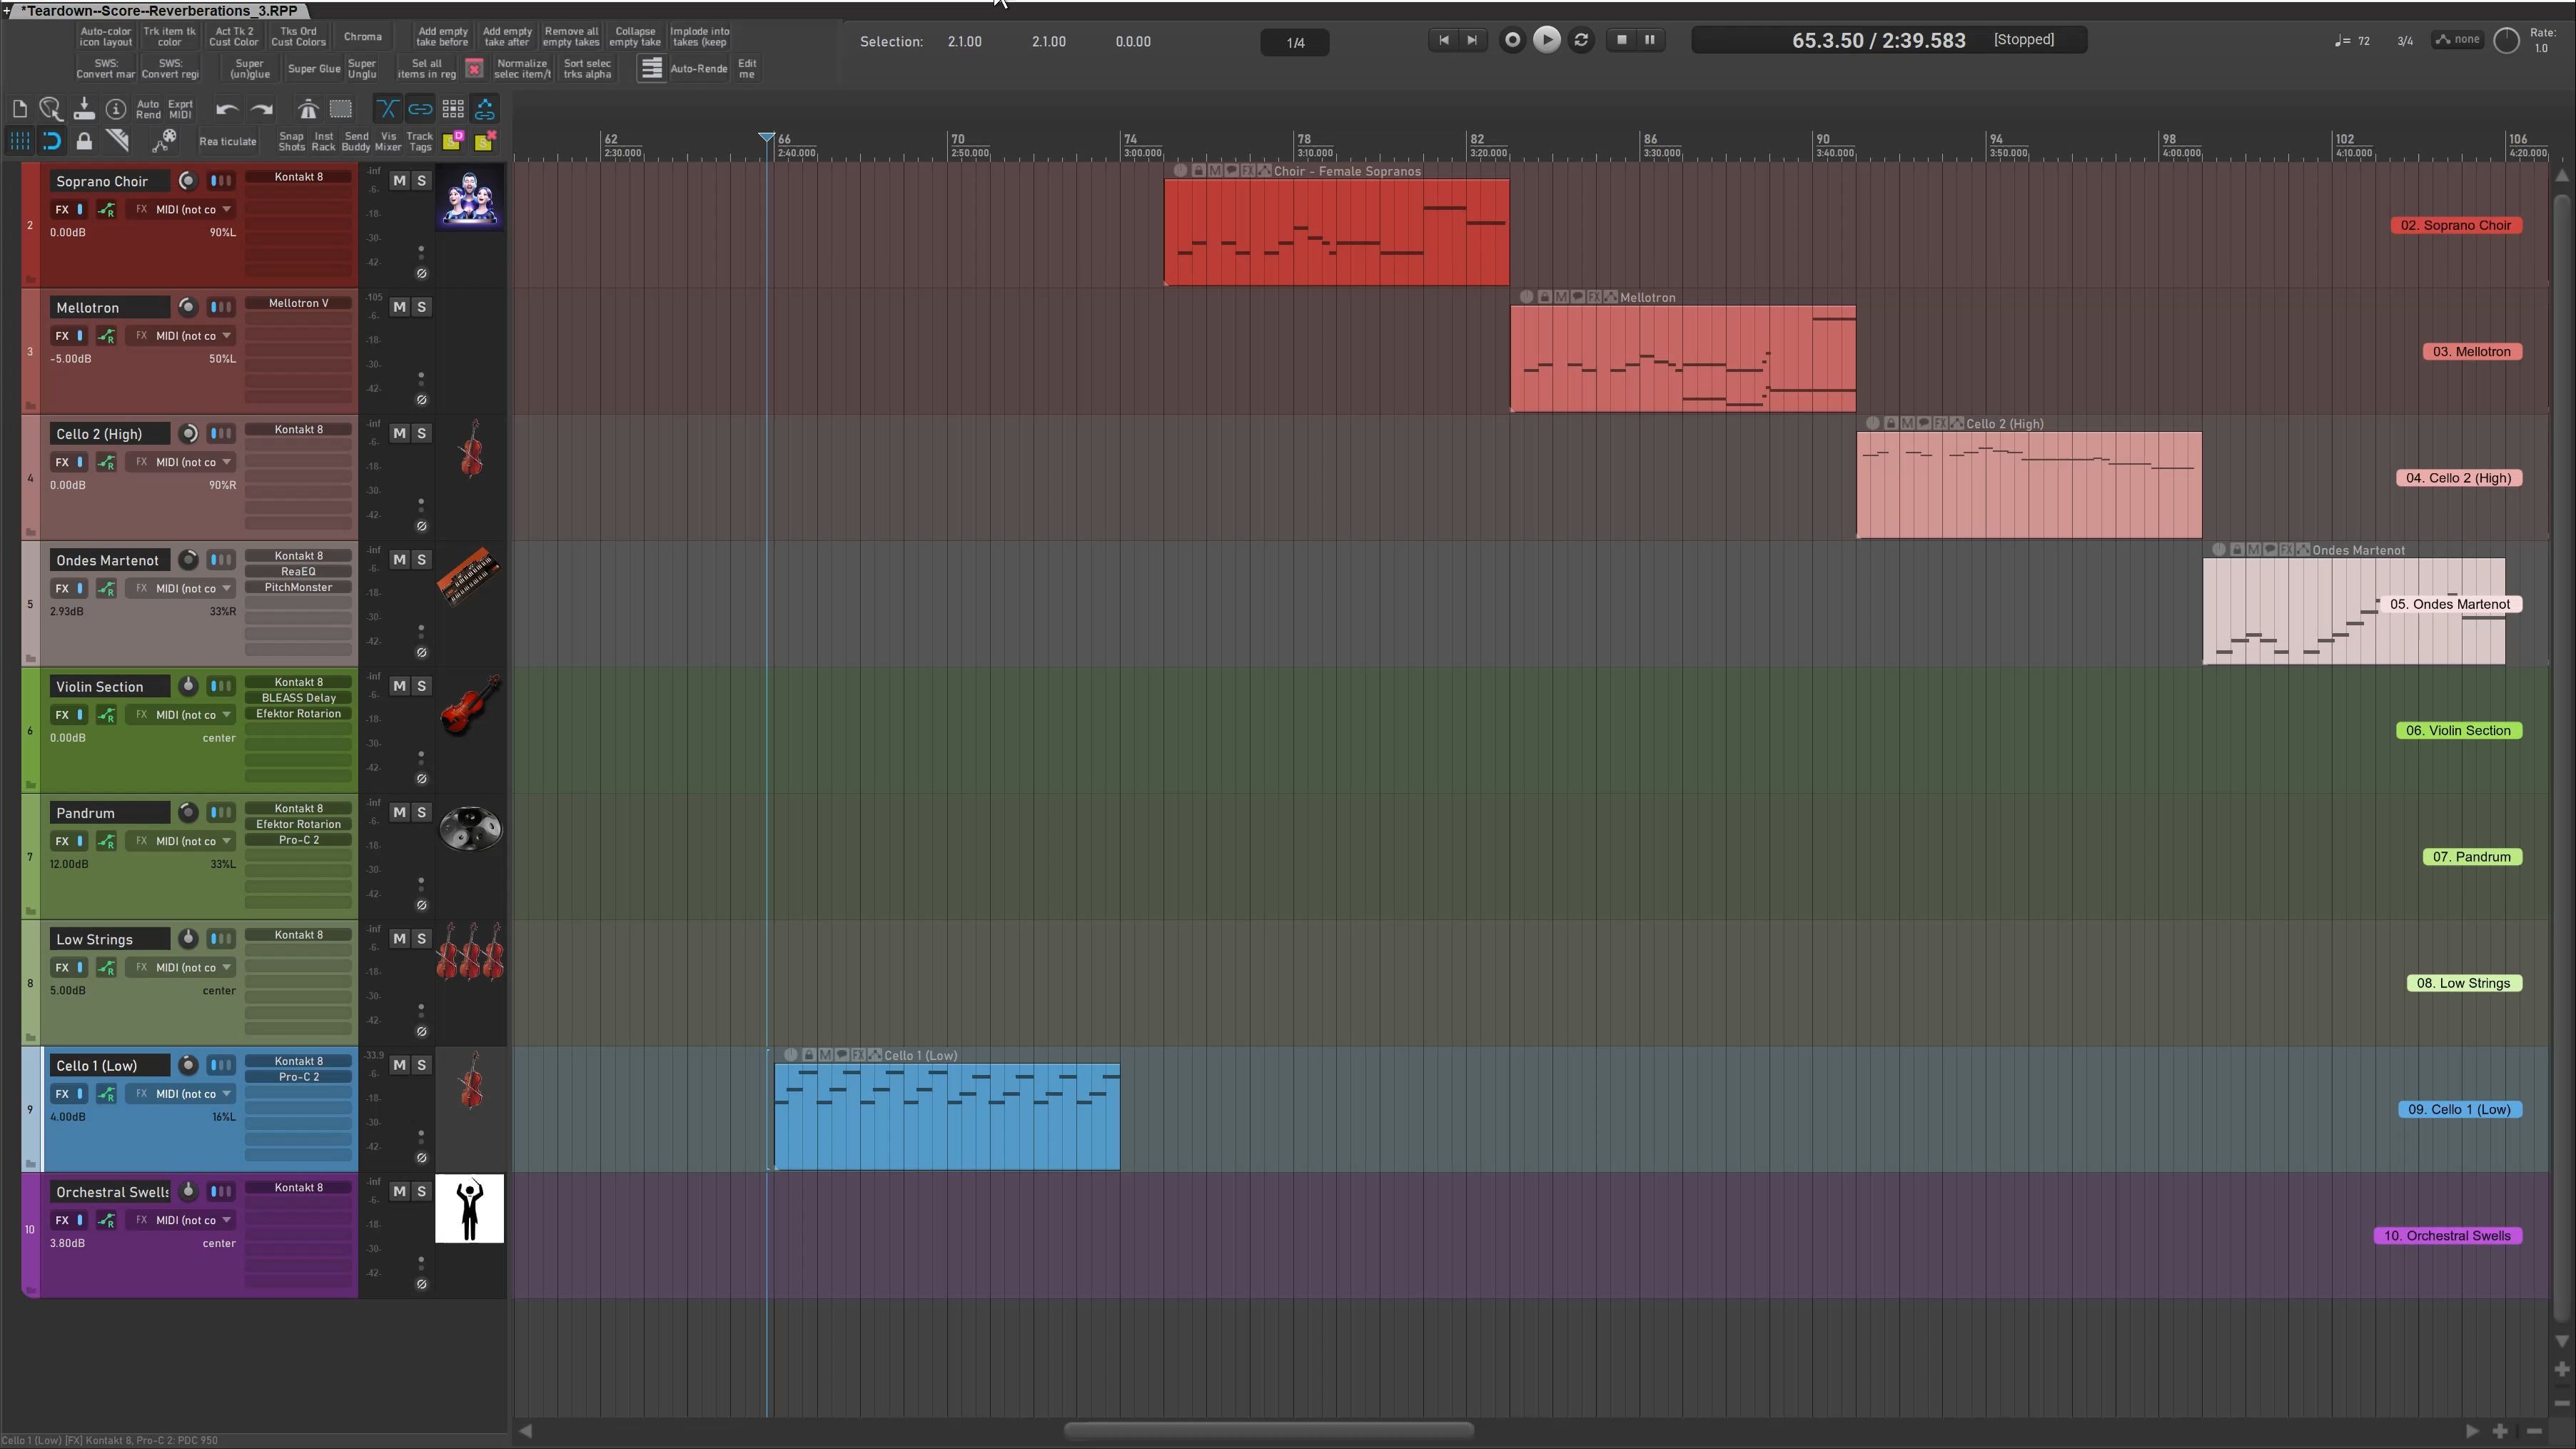The image size is (2576, 1449).
Task: Click the Super Glue action button
Action: (x=314, y=69)
